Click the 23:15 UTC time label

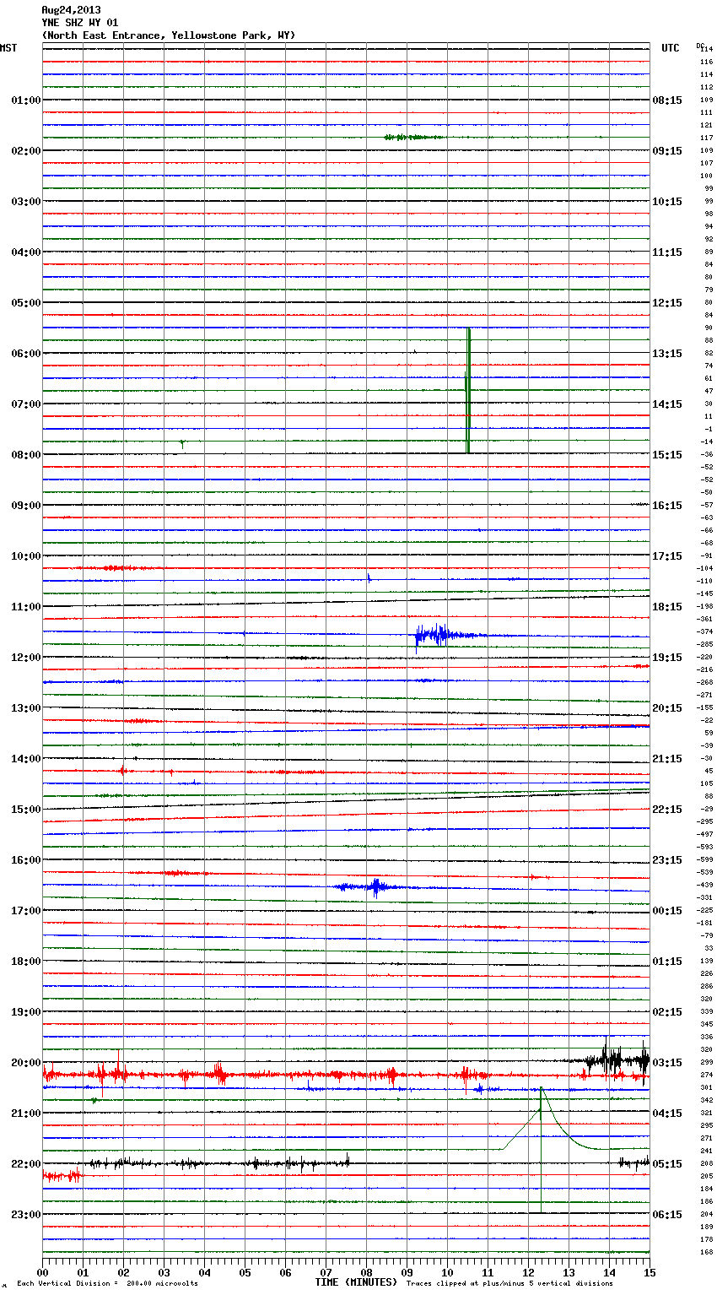[x=667, y=860]
